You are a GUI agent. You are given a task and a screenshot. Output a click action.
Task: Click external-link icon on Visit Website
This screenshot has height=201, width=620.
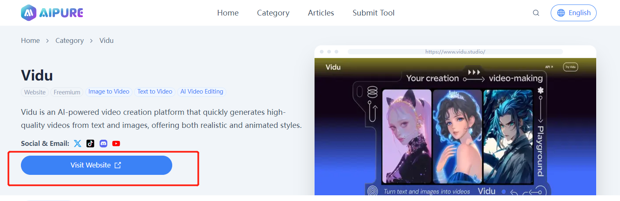point(118,165)
